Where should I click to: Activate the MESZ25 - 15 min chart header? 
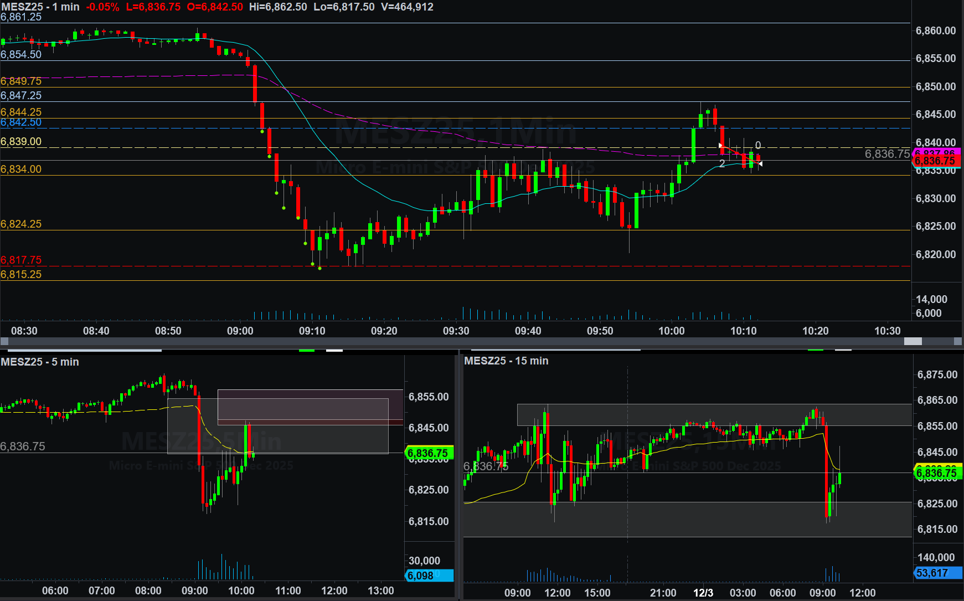pos(506,361)
